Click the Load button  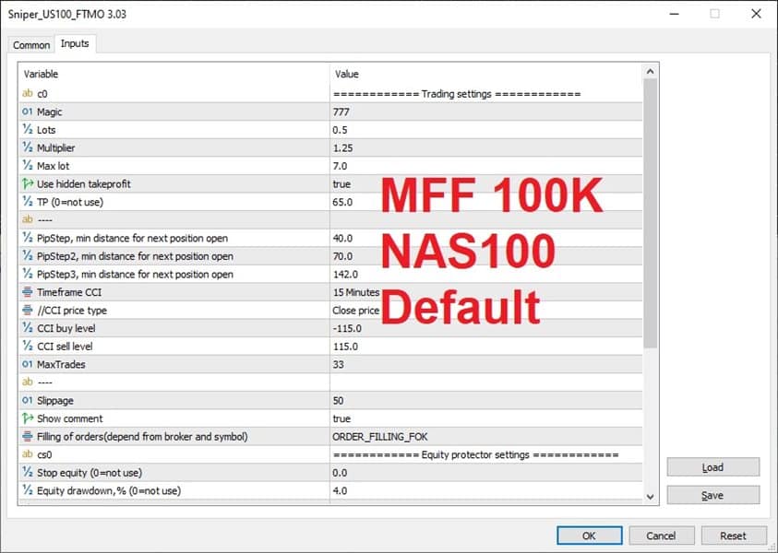pyautogui.click(x=713, y=467)
